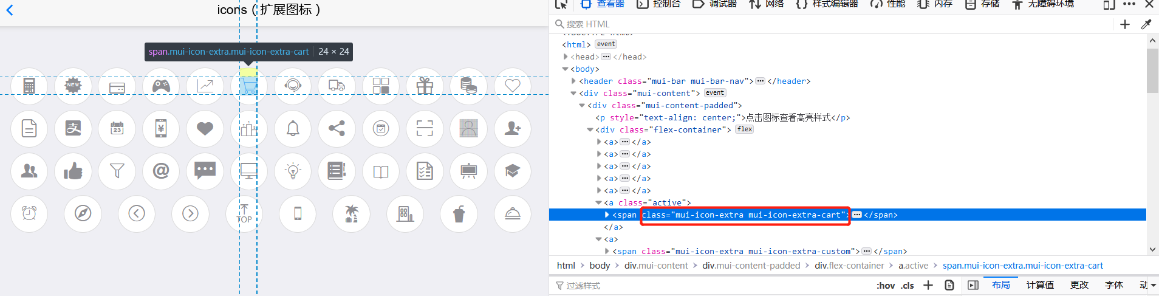Click the NEW badge icon
This screenshot has height=296, width=1159.
click(x=74, y=86)
